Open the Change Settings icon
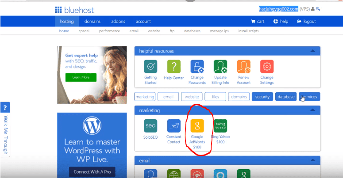The width and height of the screenshot is (343, 178). [x=267, y=67]
